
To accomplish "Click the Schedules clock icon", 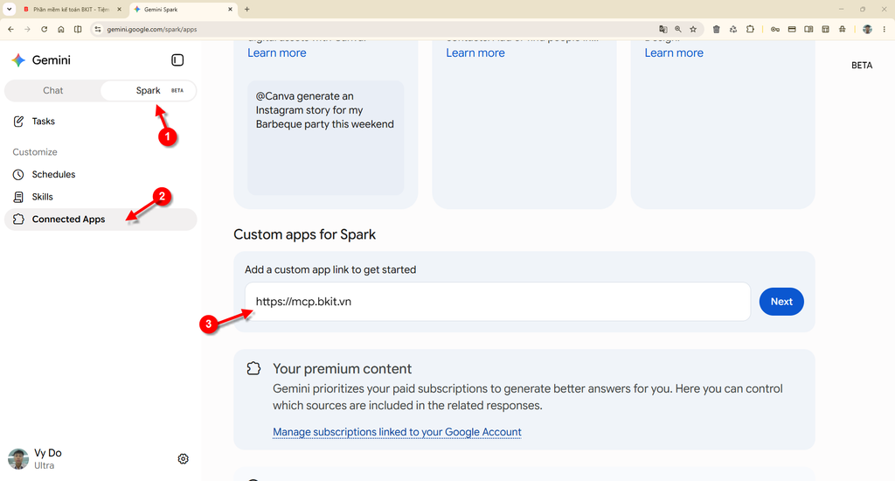I will pyautogui.click(x=18, y=174).
